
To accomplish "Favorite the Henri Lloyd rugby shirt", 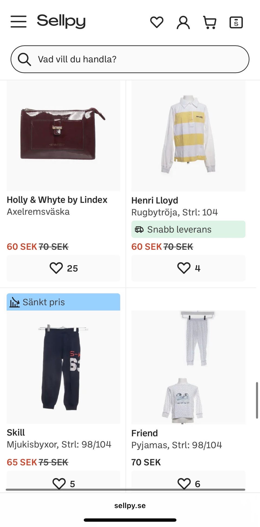I will (x=188, y=268).
